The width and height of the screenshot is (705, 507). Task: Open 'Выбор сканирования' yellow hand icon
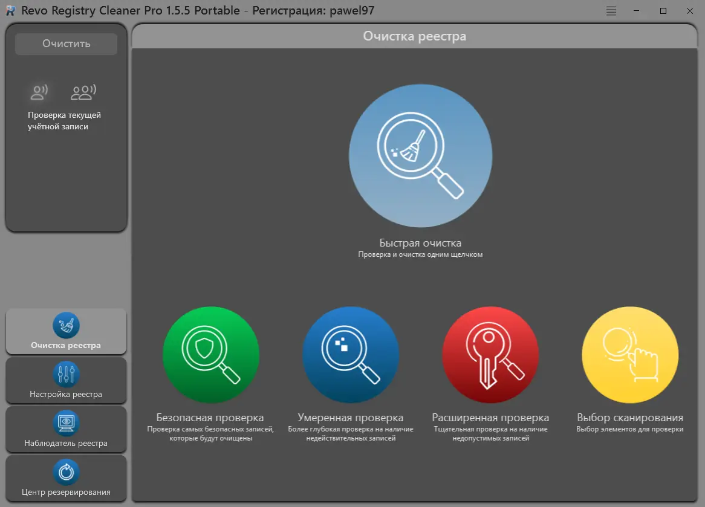[x=630, y=355]
